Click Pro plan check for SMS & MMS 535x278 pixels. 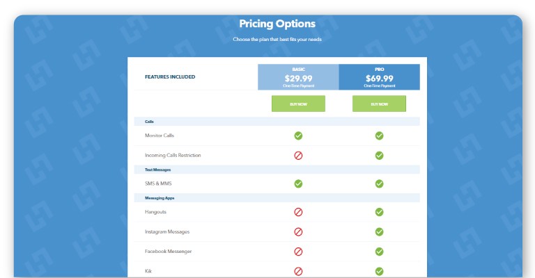(x=379, y=183)
